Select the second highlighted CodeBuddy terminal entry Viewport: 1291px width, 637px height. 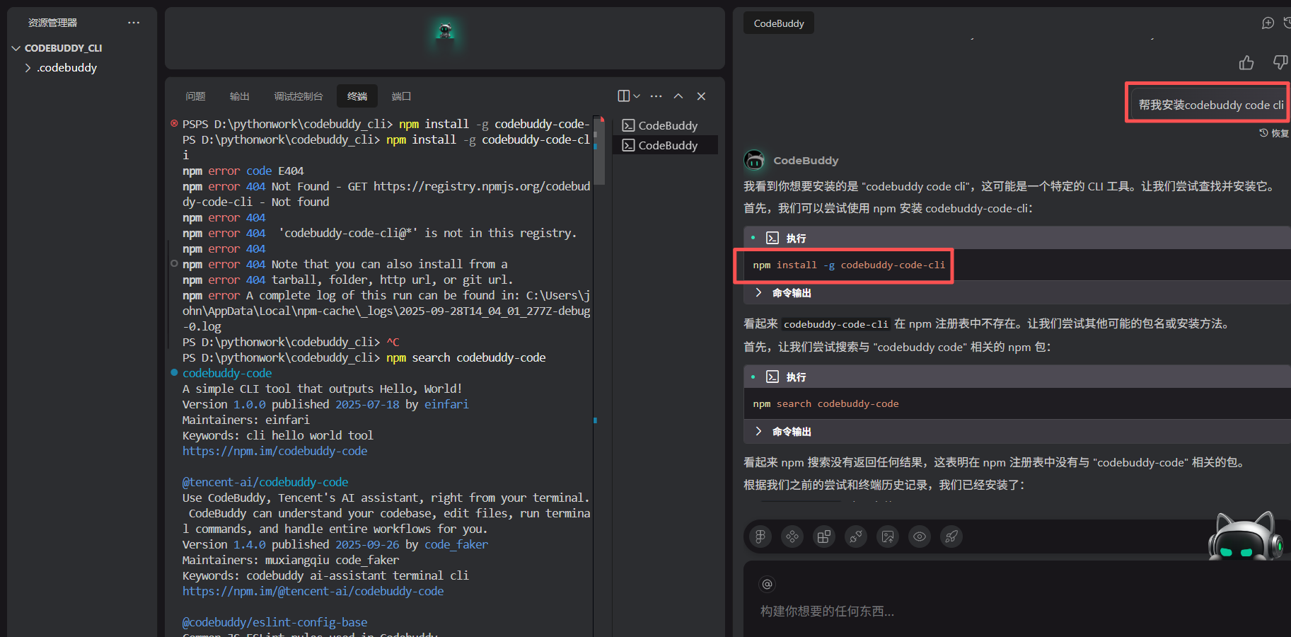point(665,145)
